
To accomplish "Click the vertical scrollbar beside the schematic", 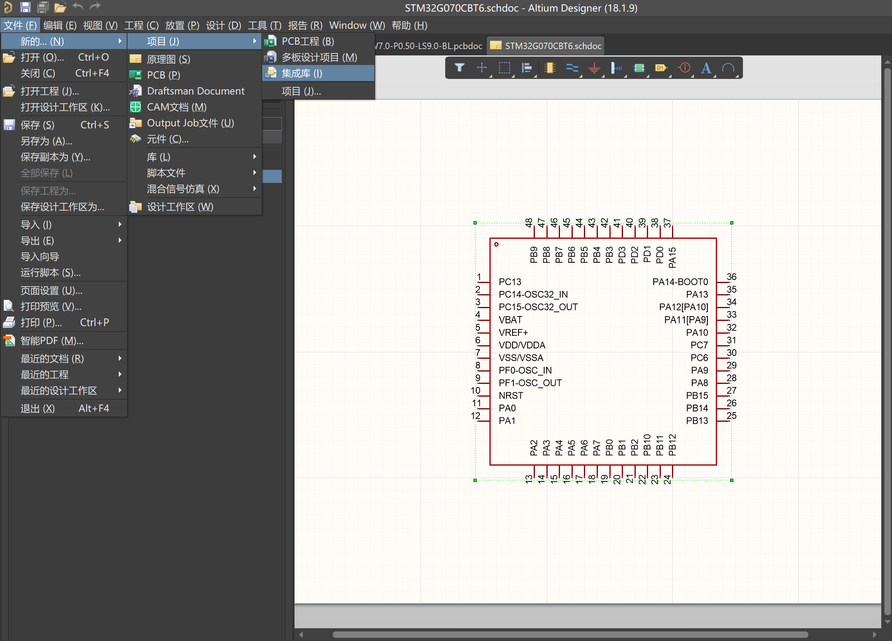I will (x=887, y=342).
